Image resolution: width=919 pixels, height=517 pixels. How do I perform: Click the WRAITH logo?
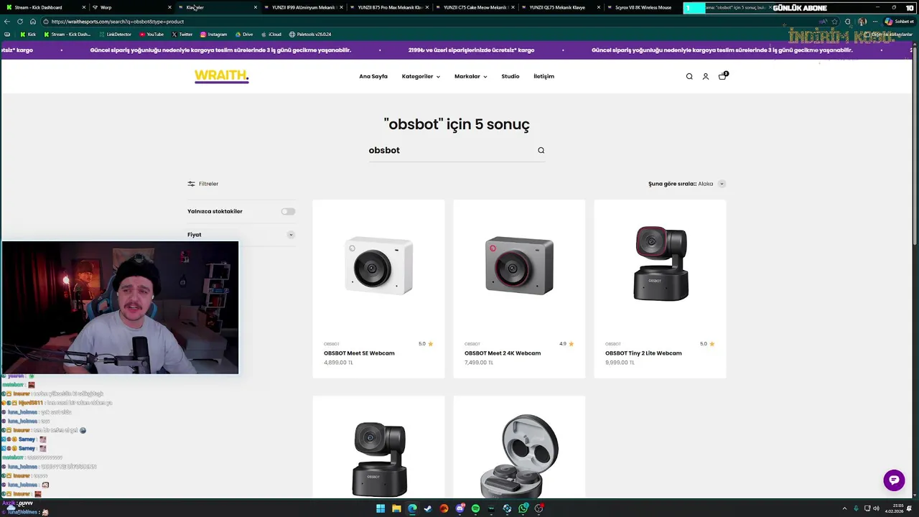pos(222,76)
